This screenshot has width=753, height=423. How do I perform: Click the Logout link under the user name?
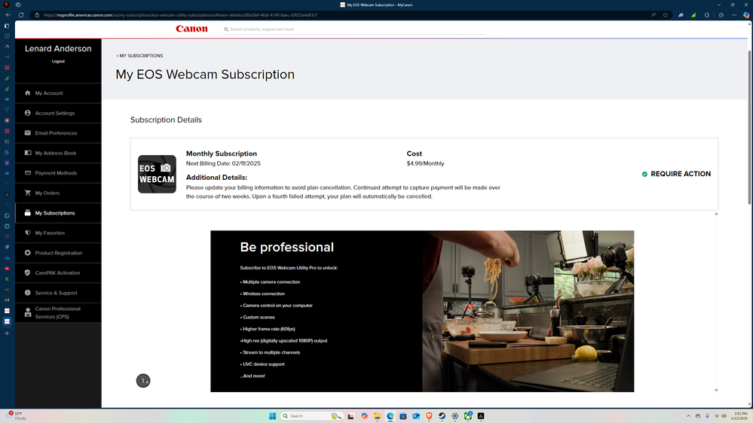(x=58, y=62)
